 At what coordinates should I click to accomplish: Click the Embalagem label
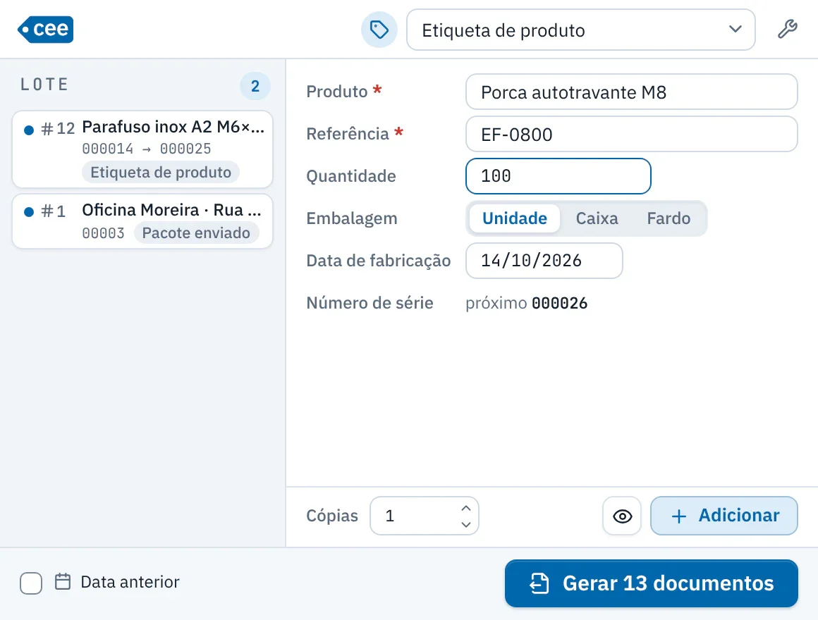(352, 218)
